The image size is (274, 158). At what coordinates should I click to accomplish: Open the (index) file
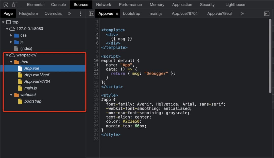26,49
